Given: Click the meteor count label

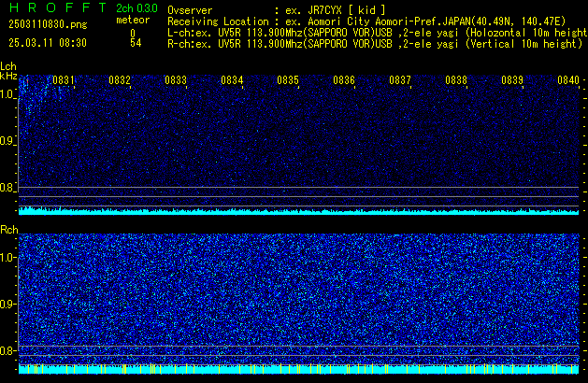Looking at the screenshot, I should coord(133,20).
